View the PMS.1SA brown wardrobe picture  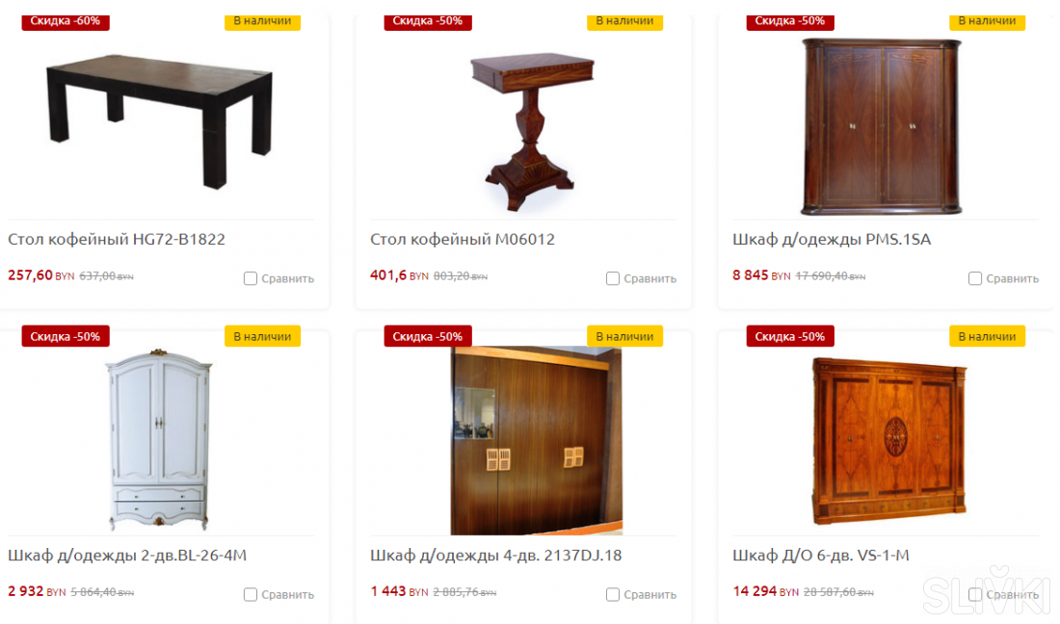(x=882, y=127)
